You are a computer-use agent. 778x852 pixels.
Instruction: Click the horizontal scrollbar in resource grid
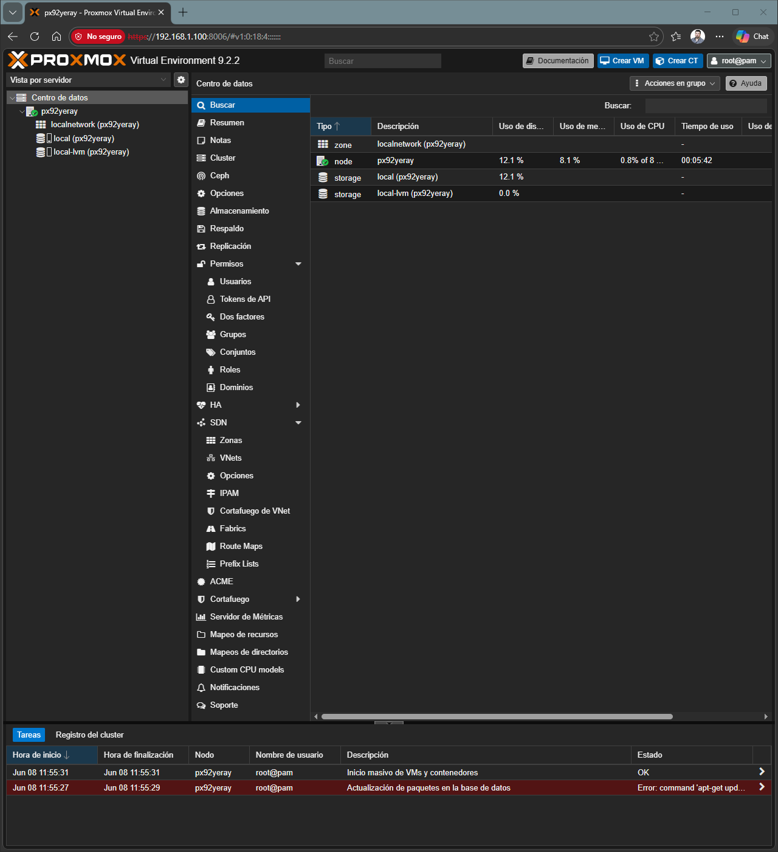(497, 717)
